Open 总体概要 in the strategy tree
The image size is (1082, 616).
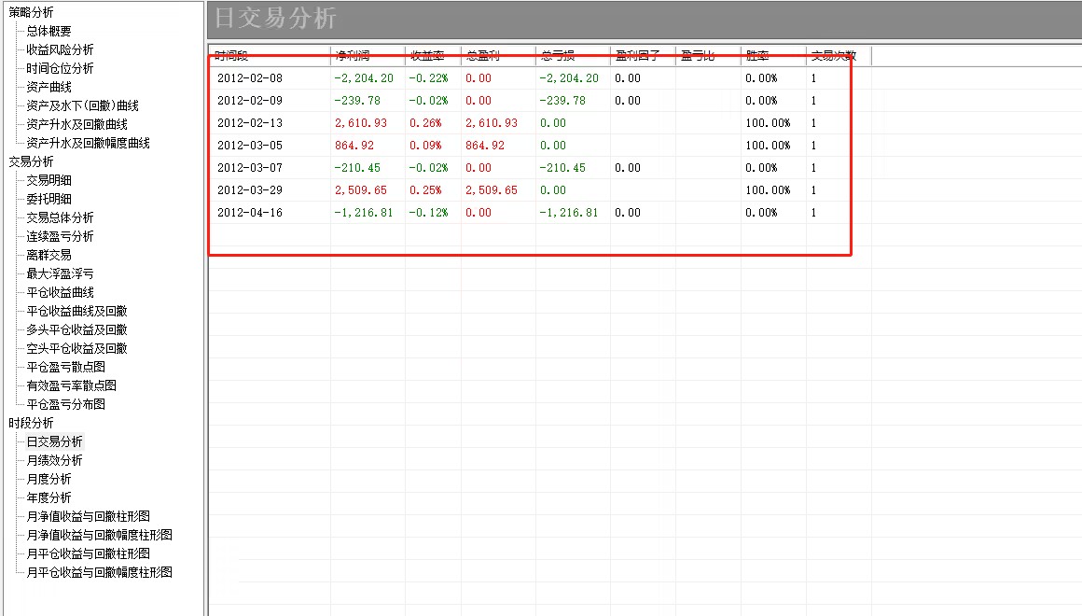pyautogui.click(x=49, y=31)
